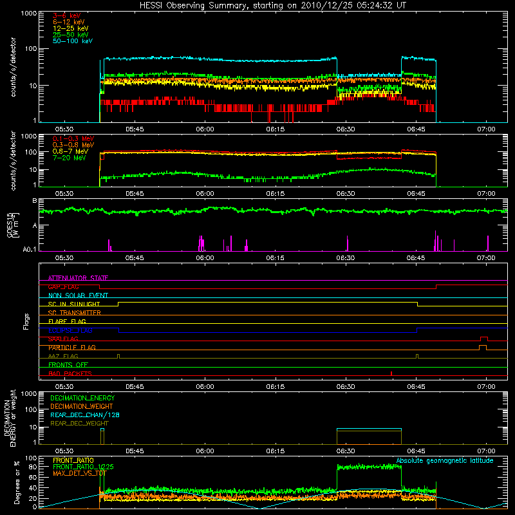
Task: Click the ATTENUATOR_STATE flag label
Action: click(78, 278)
